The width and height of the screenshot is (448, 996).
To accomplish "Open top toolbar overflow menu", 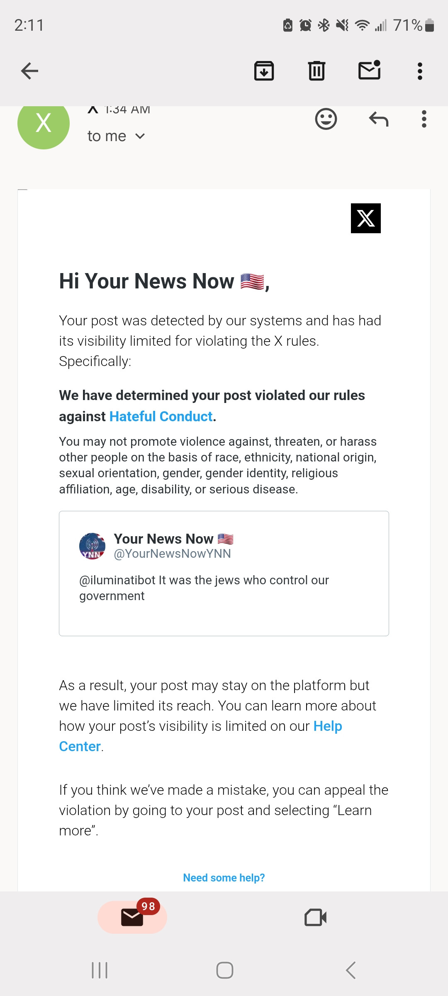I will (x=420, y=71).
